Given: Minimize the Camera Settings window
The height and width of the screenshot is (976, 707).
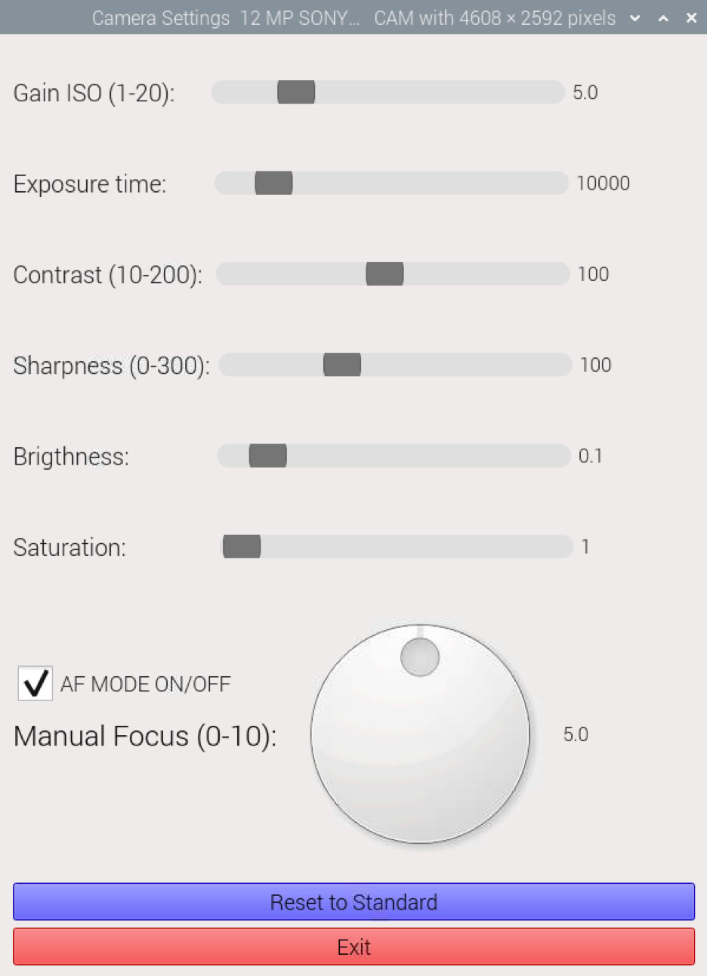Looking at the screenshot, I should pyautogui.click(x=634, y=17).
